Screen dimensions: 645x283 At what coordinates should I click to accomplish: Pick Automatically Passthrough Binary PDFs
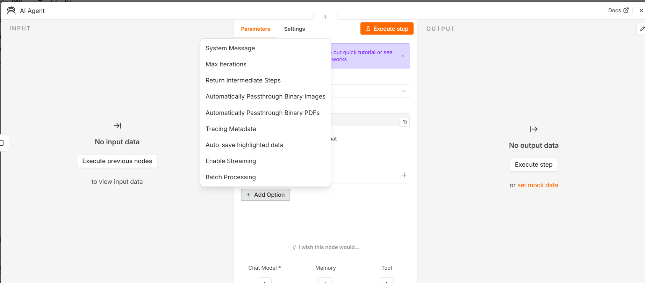tap(265, 113)
